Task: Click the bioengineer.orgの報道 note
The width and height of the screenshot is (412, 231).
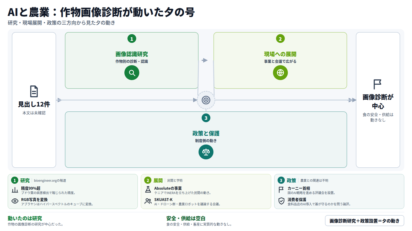Action: point(50,181)
